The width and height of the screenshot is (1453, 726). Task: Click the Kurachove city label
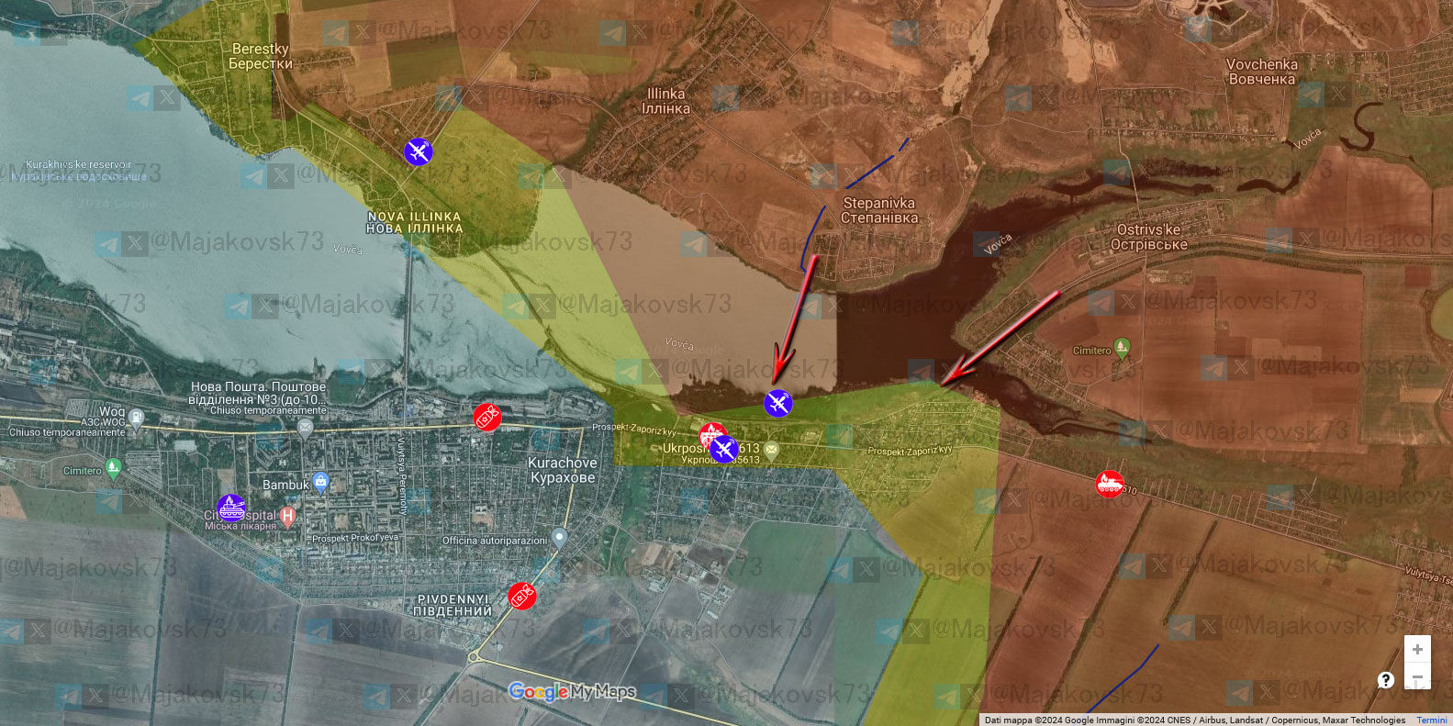[563, 470]
